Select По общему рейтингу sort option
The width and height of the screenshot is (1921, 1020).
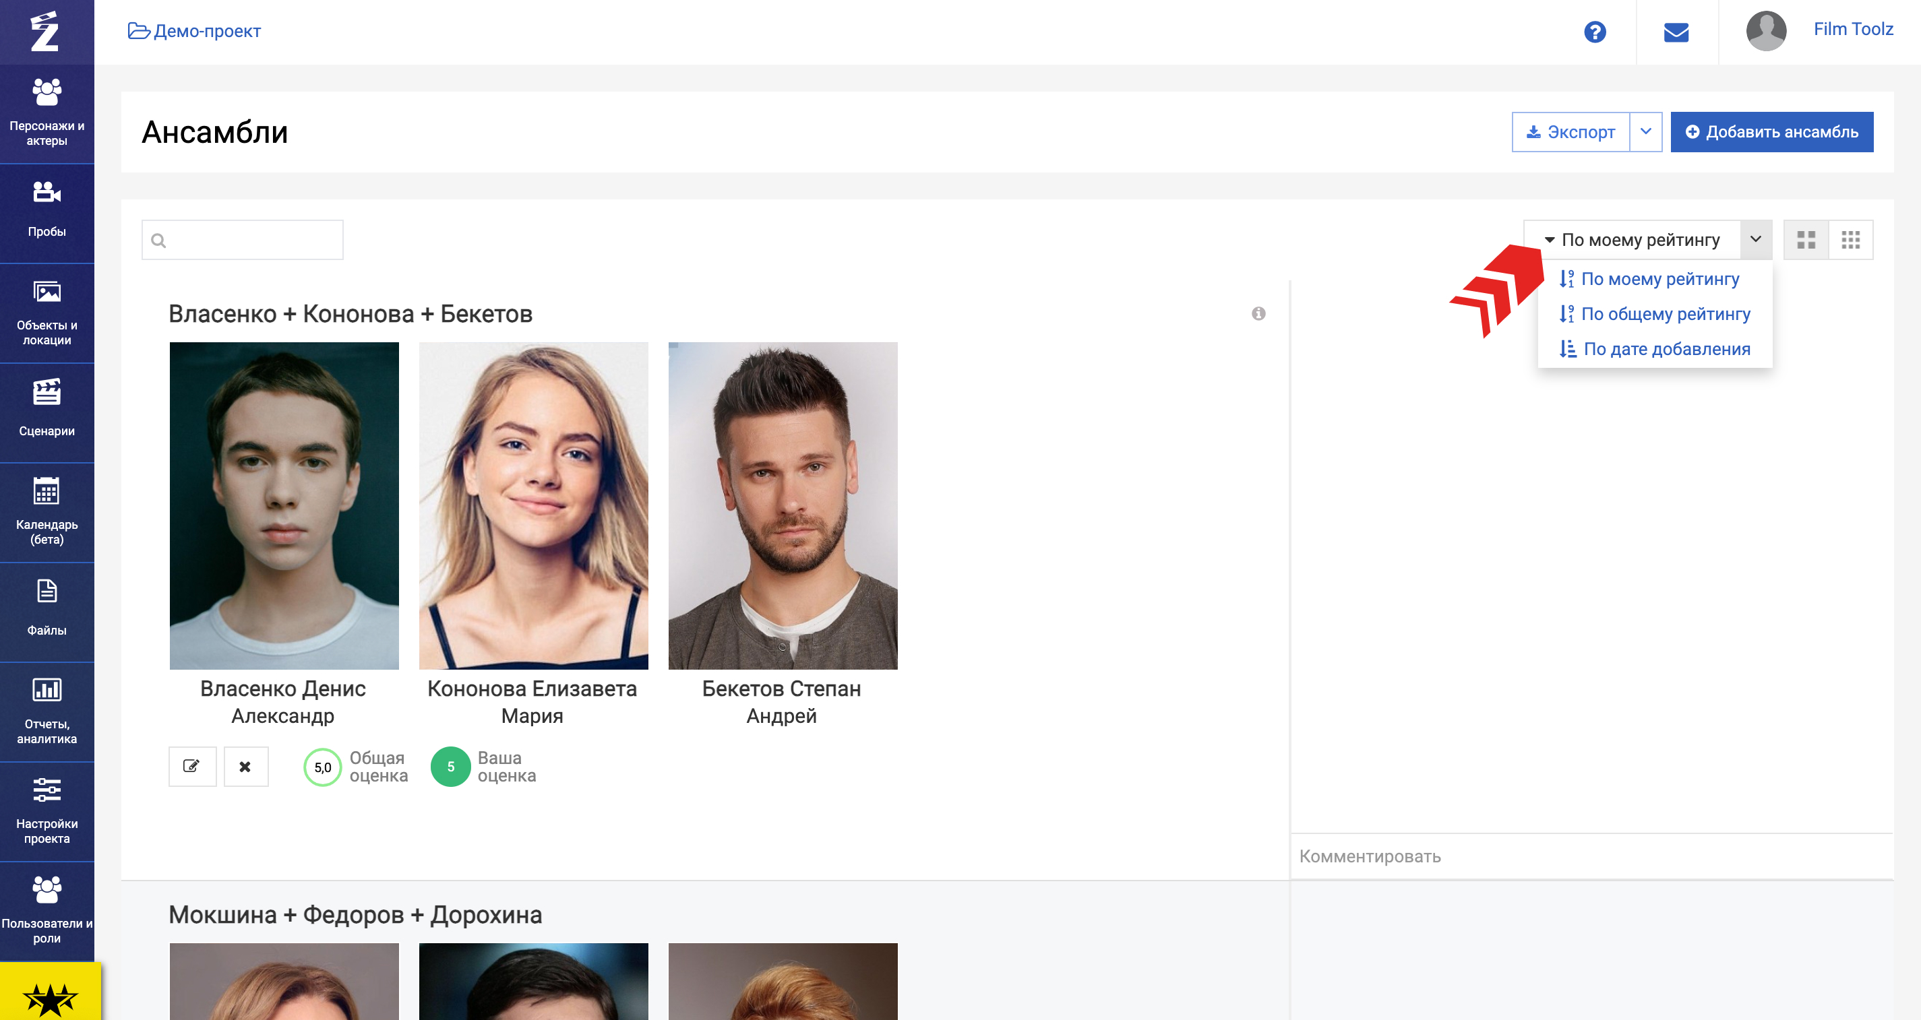(1655, 314)
